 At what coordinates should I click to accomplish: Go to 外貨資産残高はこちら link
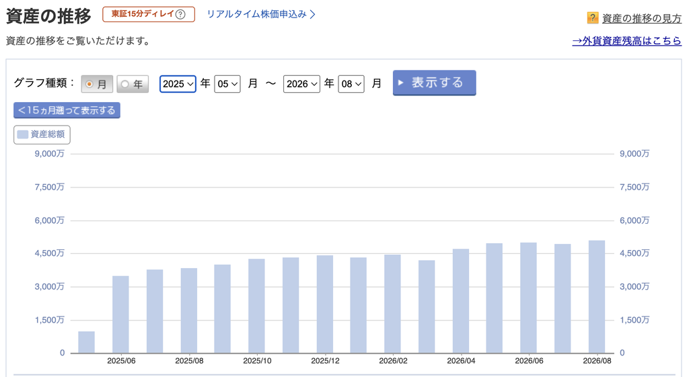(626, 41)
